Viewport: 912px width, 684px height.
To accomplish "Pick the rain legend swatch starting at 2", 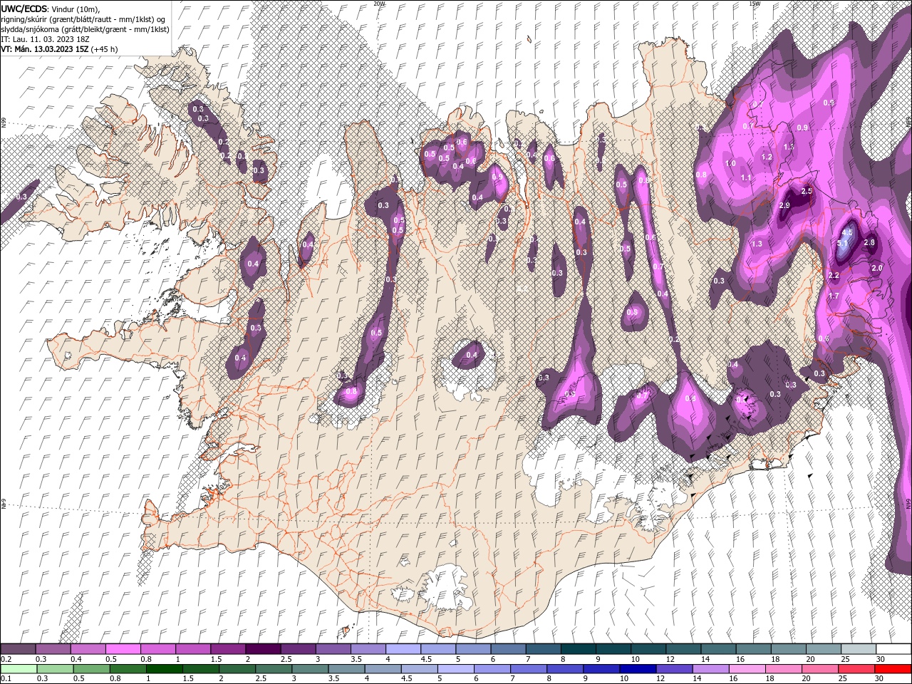I will [237, 669].
